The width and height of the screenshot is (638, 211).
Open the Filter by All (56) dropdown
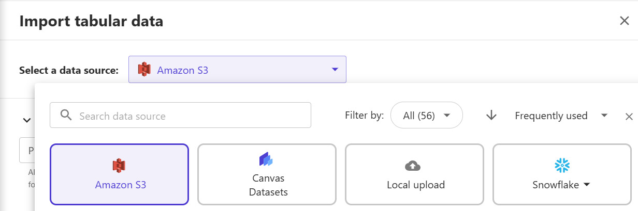point(426,115)
